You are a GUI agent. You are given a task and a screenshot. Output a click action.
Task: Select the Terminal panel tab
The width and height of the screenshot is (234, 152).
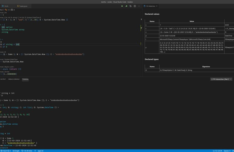(25, 79)
